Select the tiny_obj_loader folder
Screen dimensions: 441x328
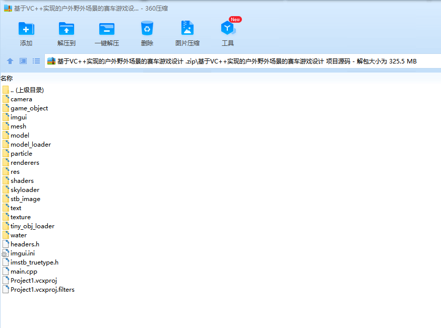pyautogui.click(x=29, y=226)
